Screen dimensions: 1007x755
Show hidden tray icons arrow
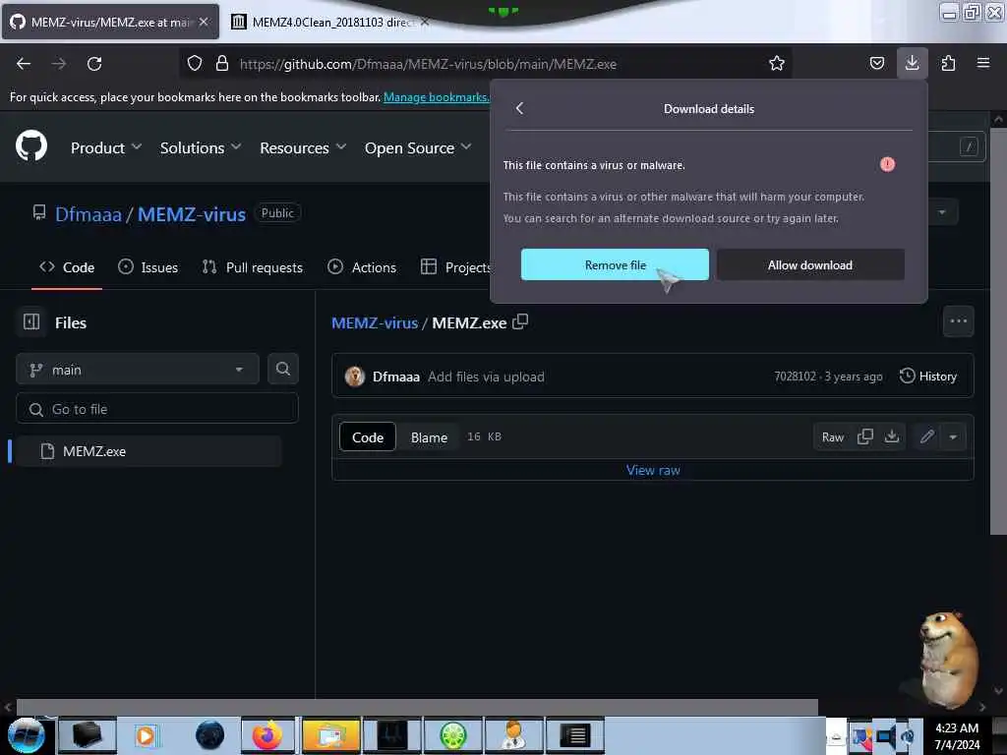(836, 737)
